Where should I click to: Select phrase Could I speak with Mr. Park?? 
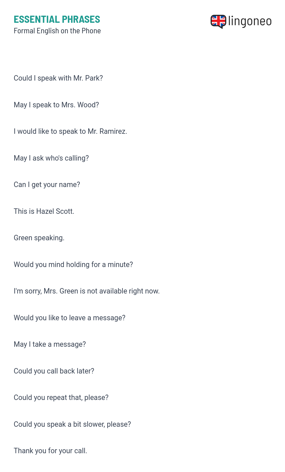click(x=58, y=78)
